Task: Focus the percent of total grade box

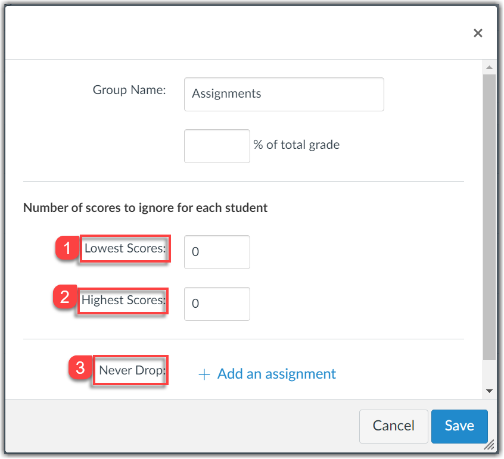Action: point(217,146)
